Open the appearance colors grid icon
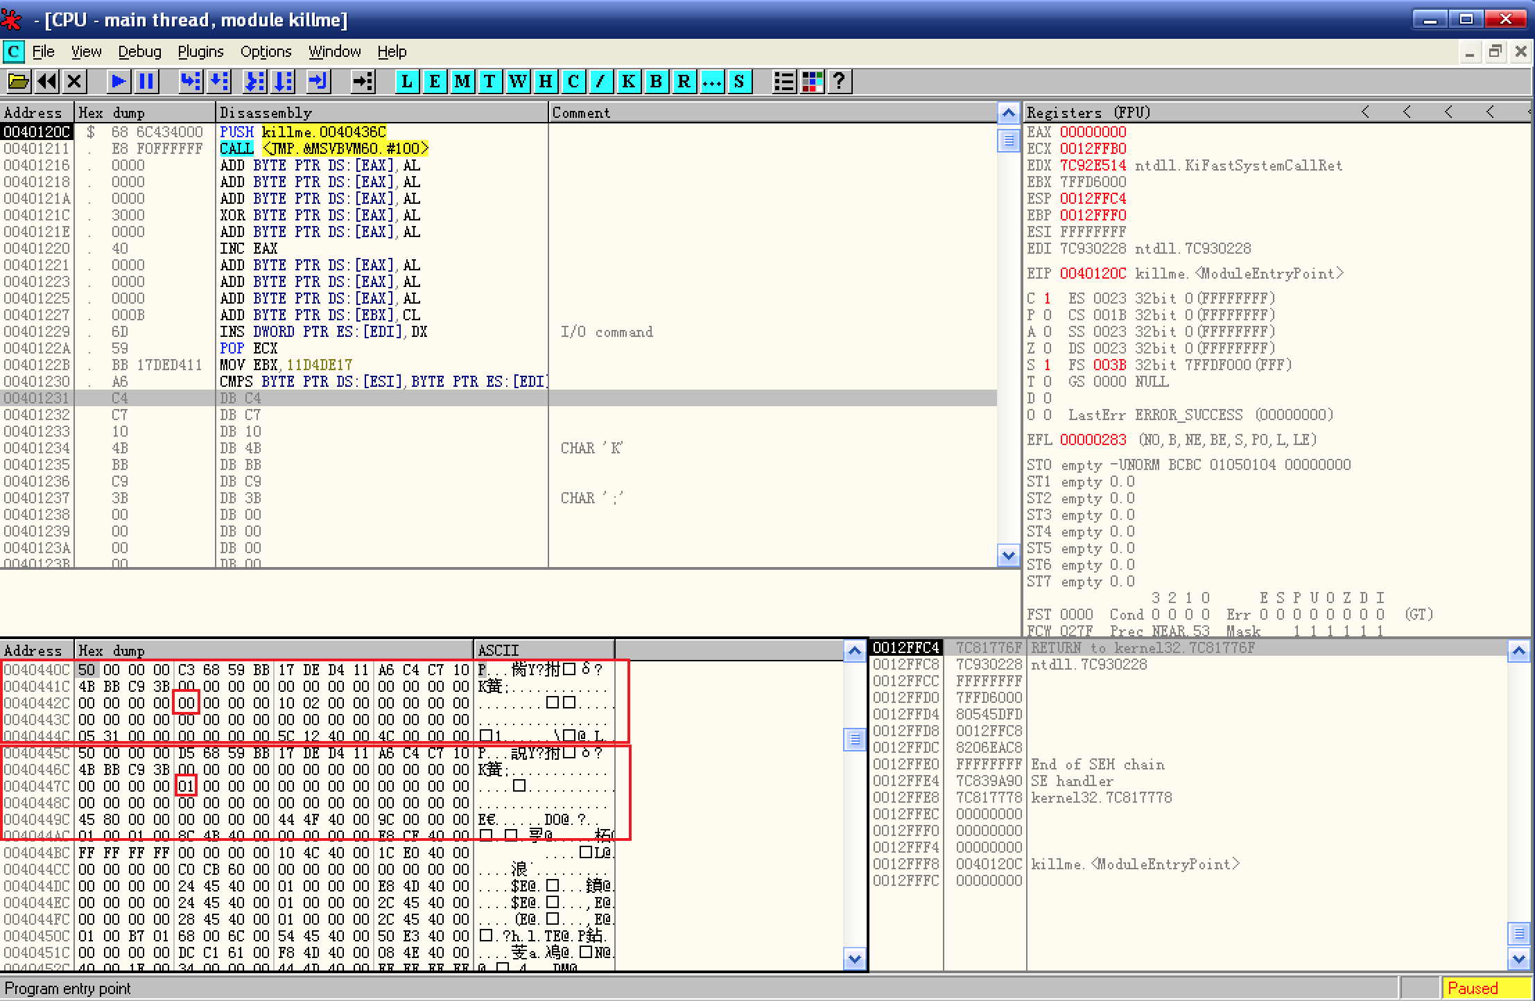Screen dimensions: 1535x1001 point(812,82)
